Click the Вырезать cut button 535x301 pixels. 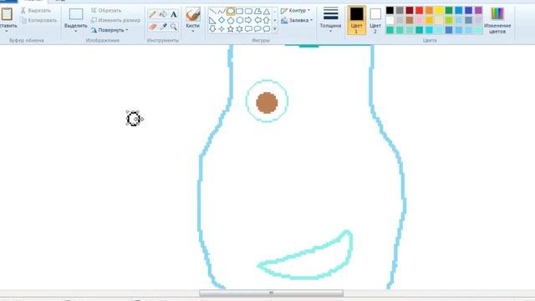point(35,11)
